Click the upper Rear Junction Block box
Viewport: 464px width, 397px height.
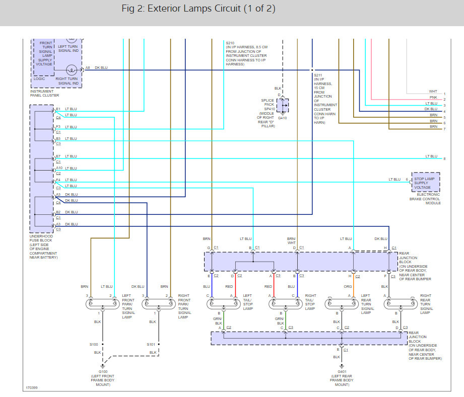(301, 262)
